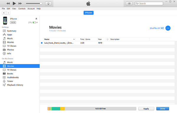Click the Done button

163,109
